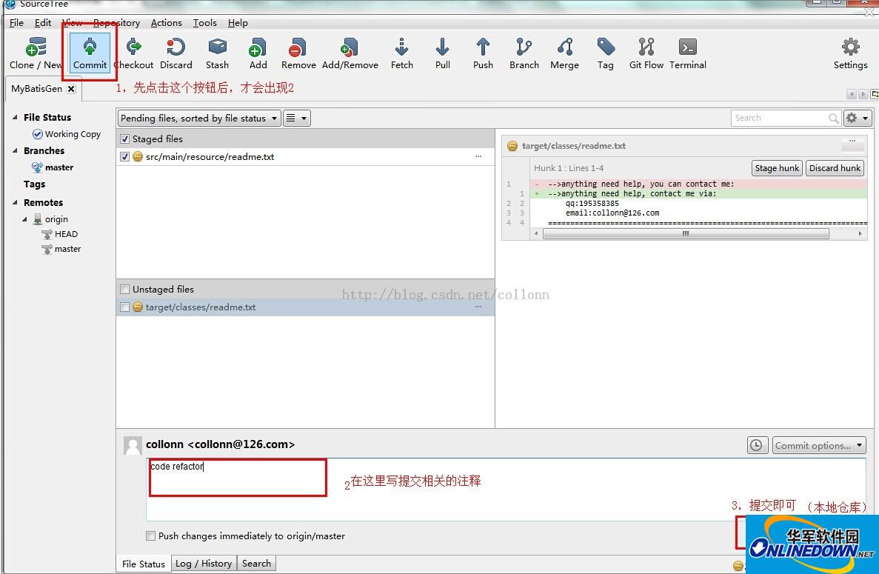This screenshot has width=879, height=574.
Task: Open the Git Flow tool
Action: (x=646, y=53)
